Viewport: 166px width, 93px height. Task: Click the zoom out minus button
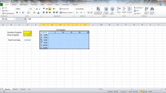(154, 92)
